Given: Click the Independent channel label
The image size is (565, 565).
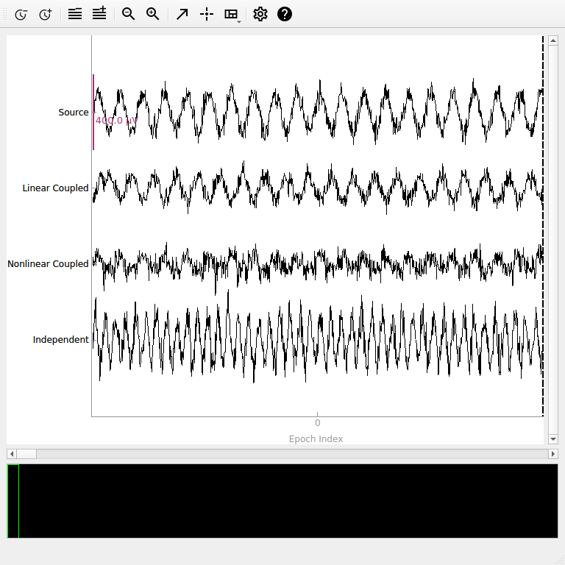Looking at the screenshot, I should (x=60, y=340).
